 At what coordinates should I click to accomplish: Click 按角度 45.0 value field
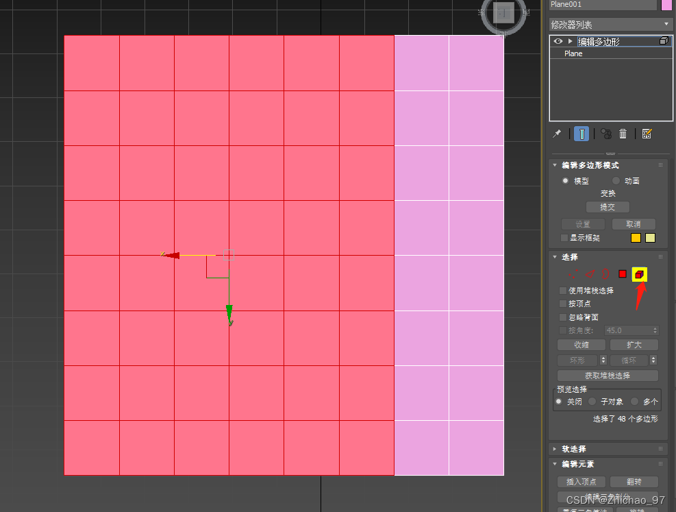[x=628, y=330]
